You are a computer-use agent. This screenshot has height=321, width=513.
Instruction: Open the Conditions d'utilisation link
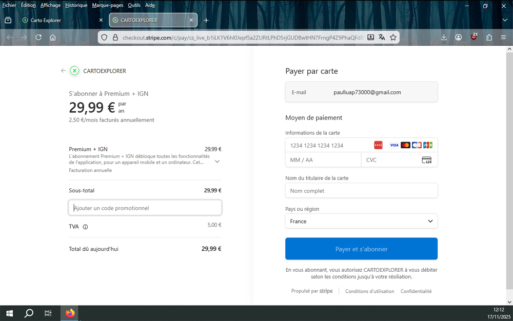tap(369, 291)
